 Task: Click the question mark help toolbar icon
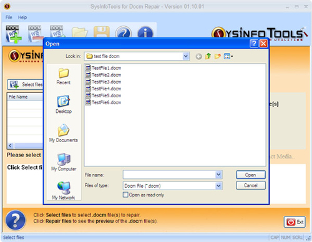124,32
